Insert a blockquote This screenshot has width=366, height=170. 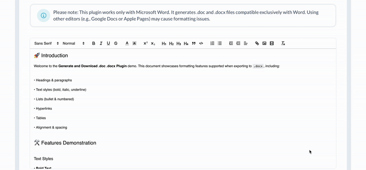pos(194,43)
